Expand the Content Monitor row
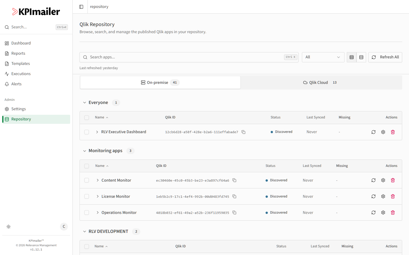 click(97, 180)
